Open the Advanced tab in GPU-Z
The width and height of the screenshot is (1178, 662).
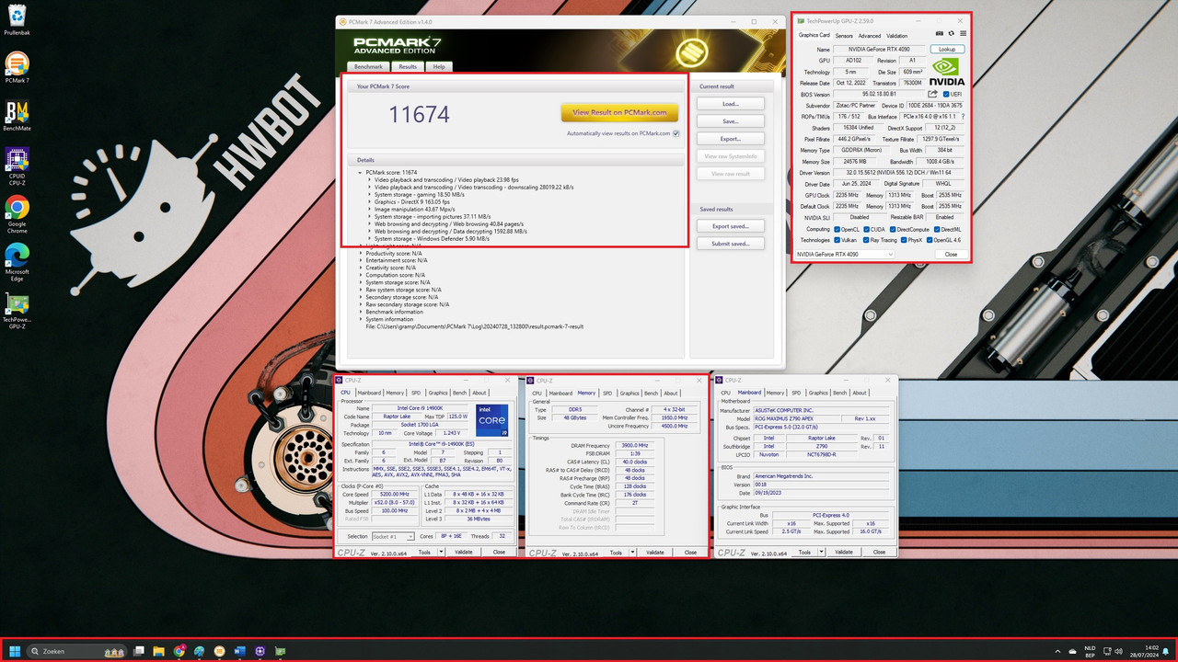point(870,36)
